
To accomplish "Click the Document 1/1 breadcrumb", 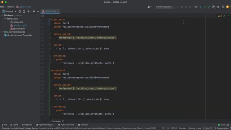I will pyautogui.click(x=58, y=121).
